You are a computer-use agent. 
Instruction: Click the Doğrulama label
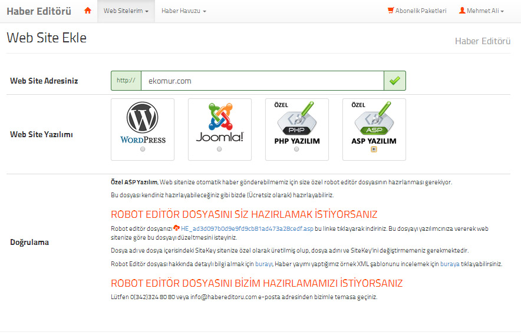coord(29,243)
